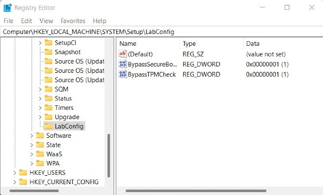Click the (Default) string value icon

point(123,54)
